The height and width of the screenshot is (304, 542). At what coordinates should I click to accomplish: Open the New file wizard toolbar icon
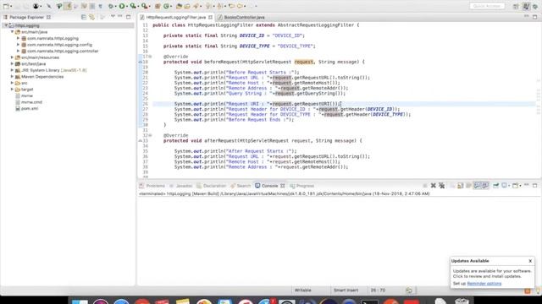coord(6,6)
